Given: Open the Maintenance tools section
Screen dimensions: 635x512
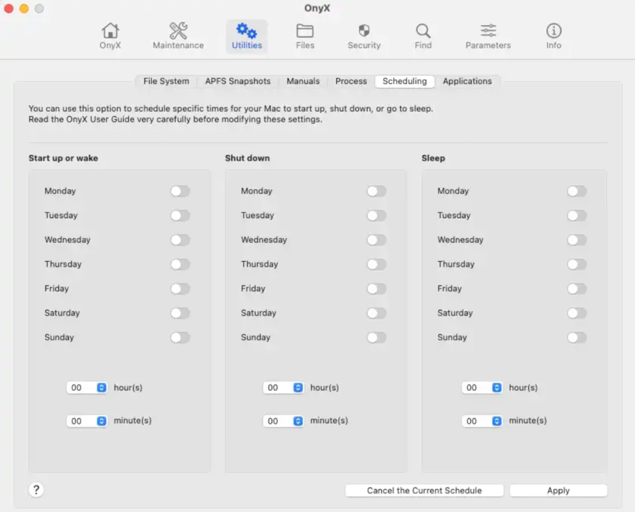Looking at the screenshot, I should [x=178, y=36].
